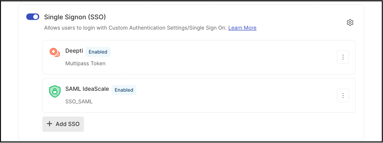Select the Deepti provider name

coord(74,51)
